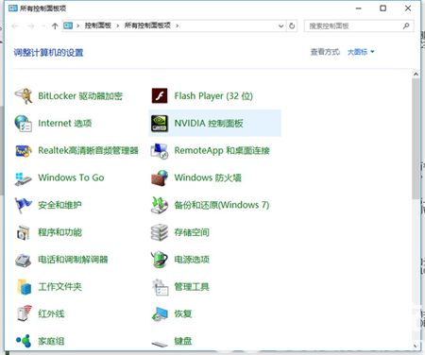Image resolution: width=425 pixels, height=355 pixels.
Task: Open Windows 防火墙 link
Action: tap(208, 177)
